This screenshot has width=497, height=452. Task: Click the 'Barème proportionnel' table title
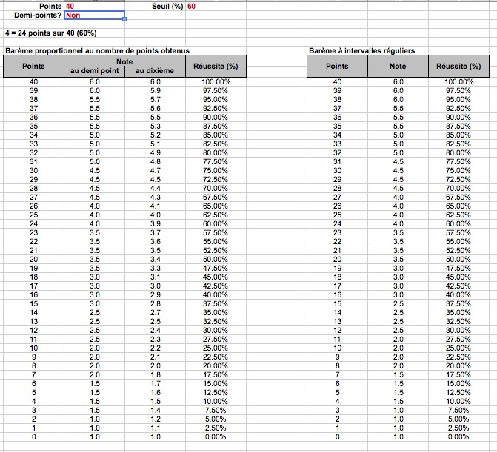(97, 51)
